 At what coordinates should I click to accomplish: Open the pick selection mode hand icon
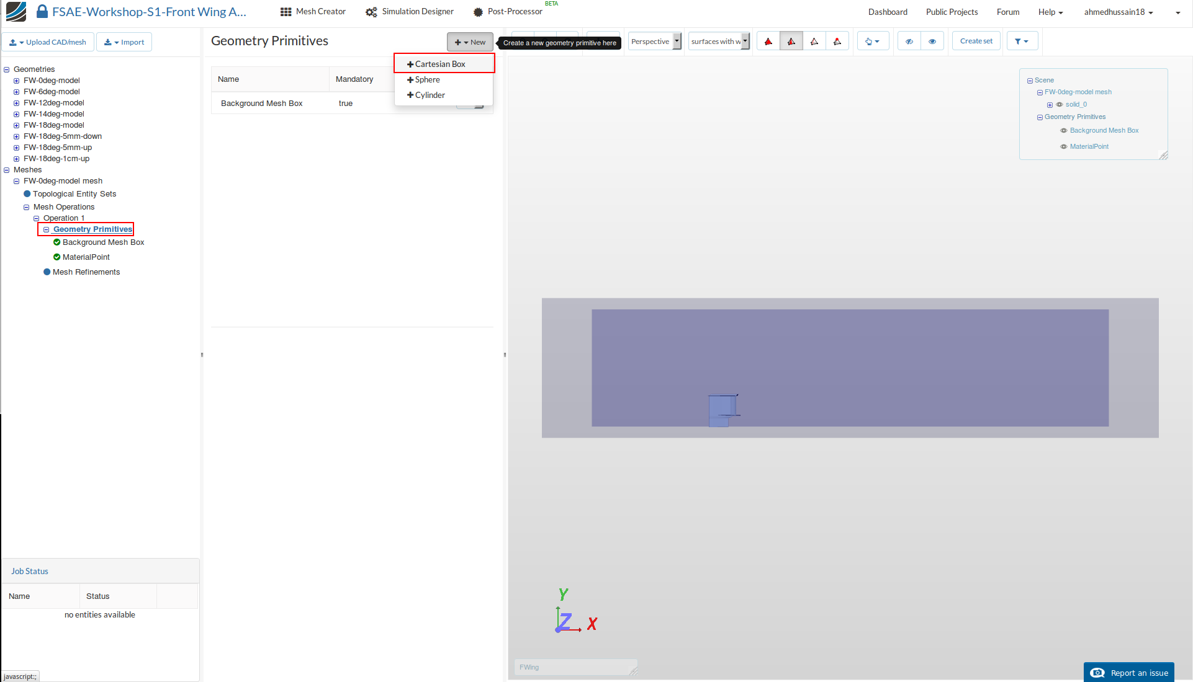point(872,42)
